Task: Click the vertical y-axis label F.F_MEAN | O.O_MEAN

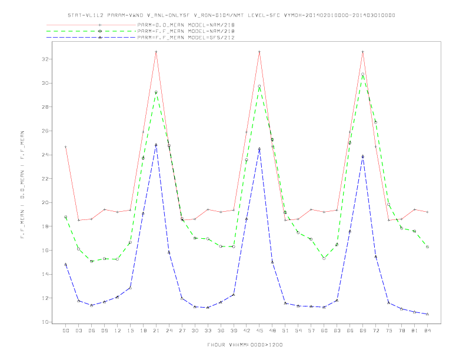Action: pyautogui.click(x=22, y=185)
